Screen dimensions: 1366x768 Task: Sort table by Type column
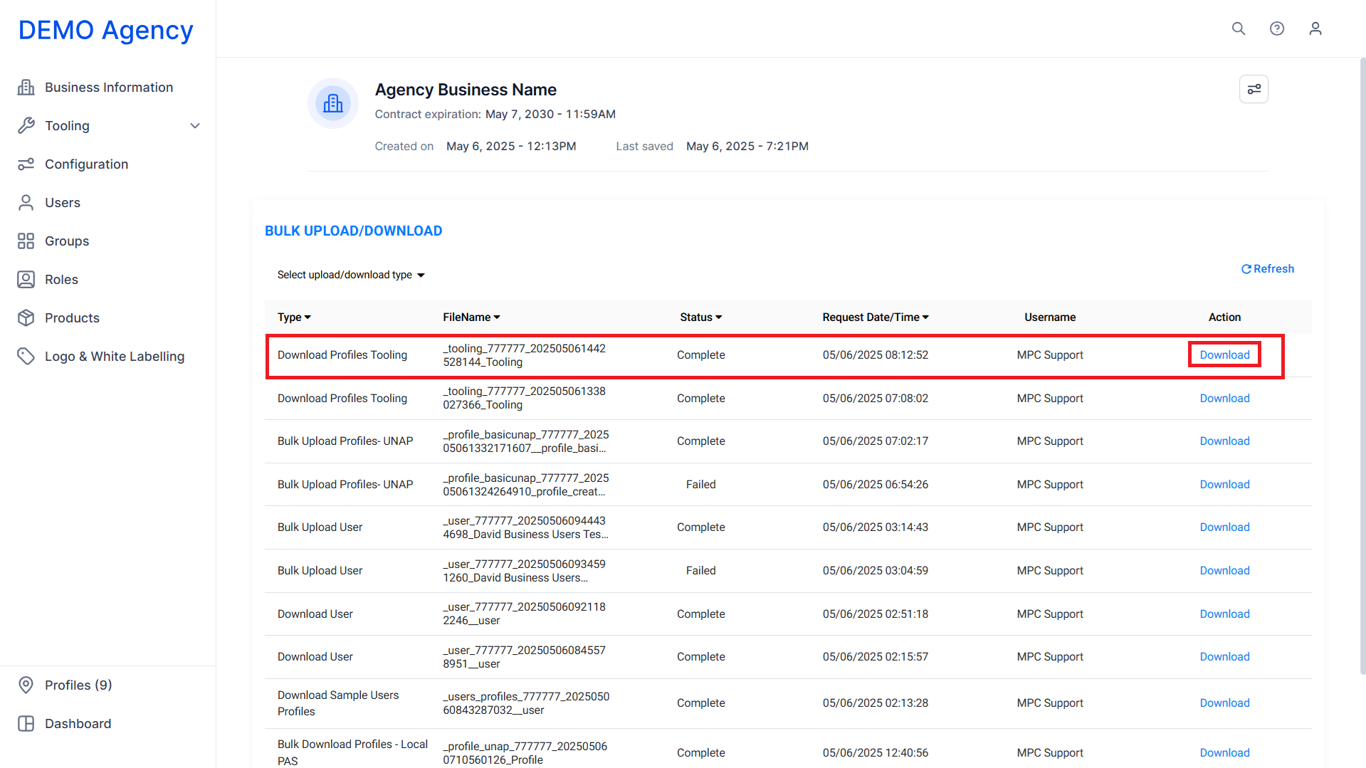294,317
